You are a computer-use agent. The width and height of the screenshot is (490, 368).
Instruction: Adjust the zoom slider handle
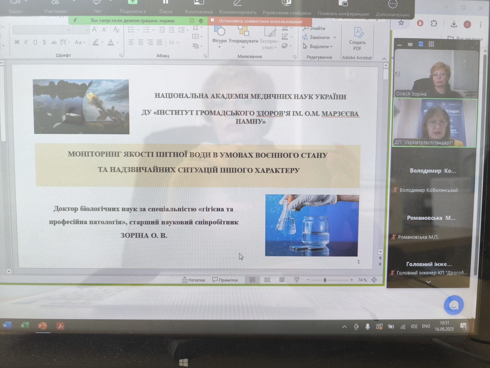coord(325,280)
